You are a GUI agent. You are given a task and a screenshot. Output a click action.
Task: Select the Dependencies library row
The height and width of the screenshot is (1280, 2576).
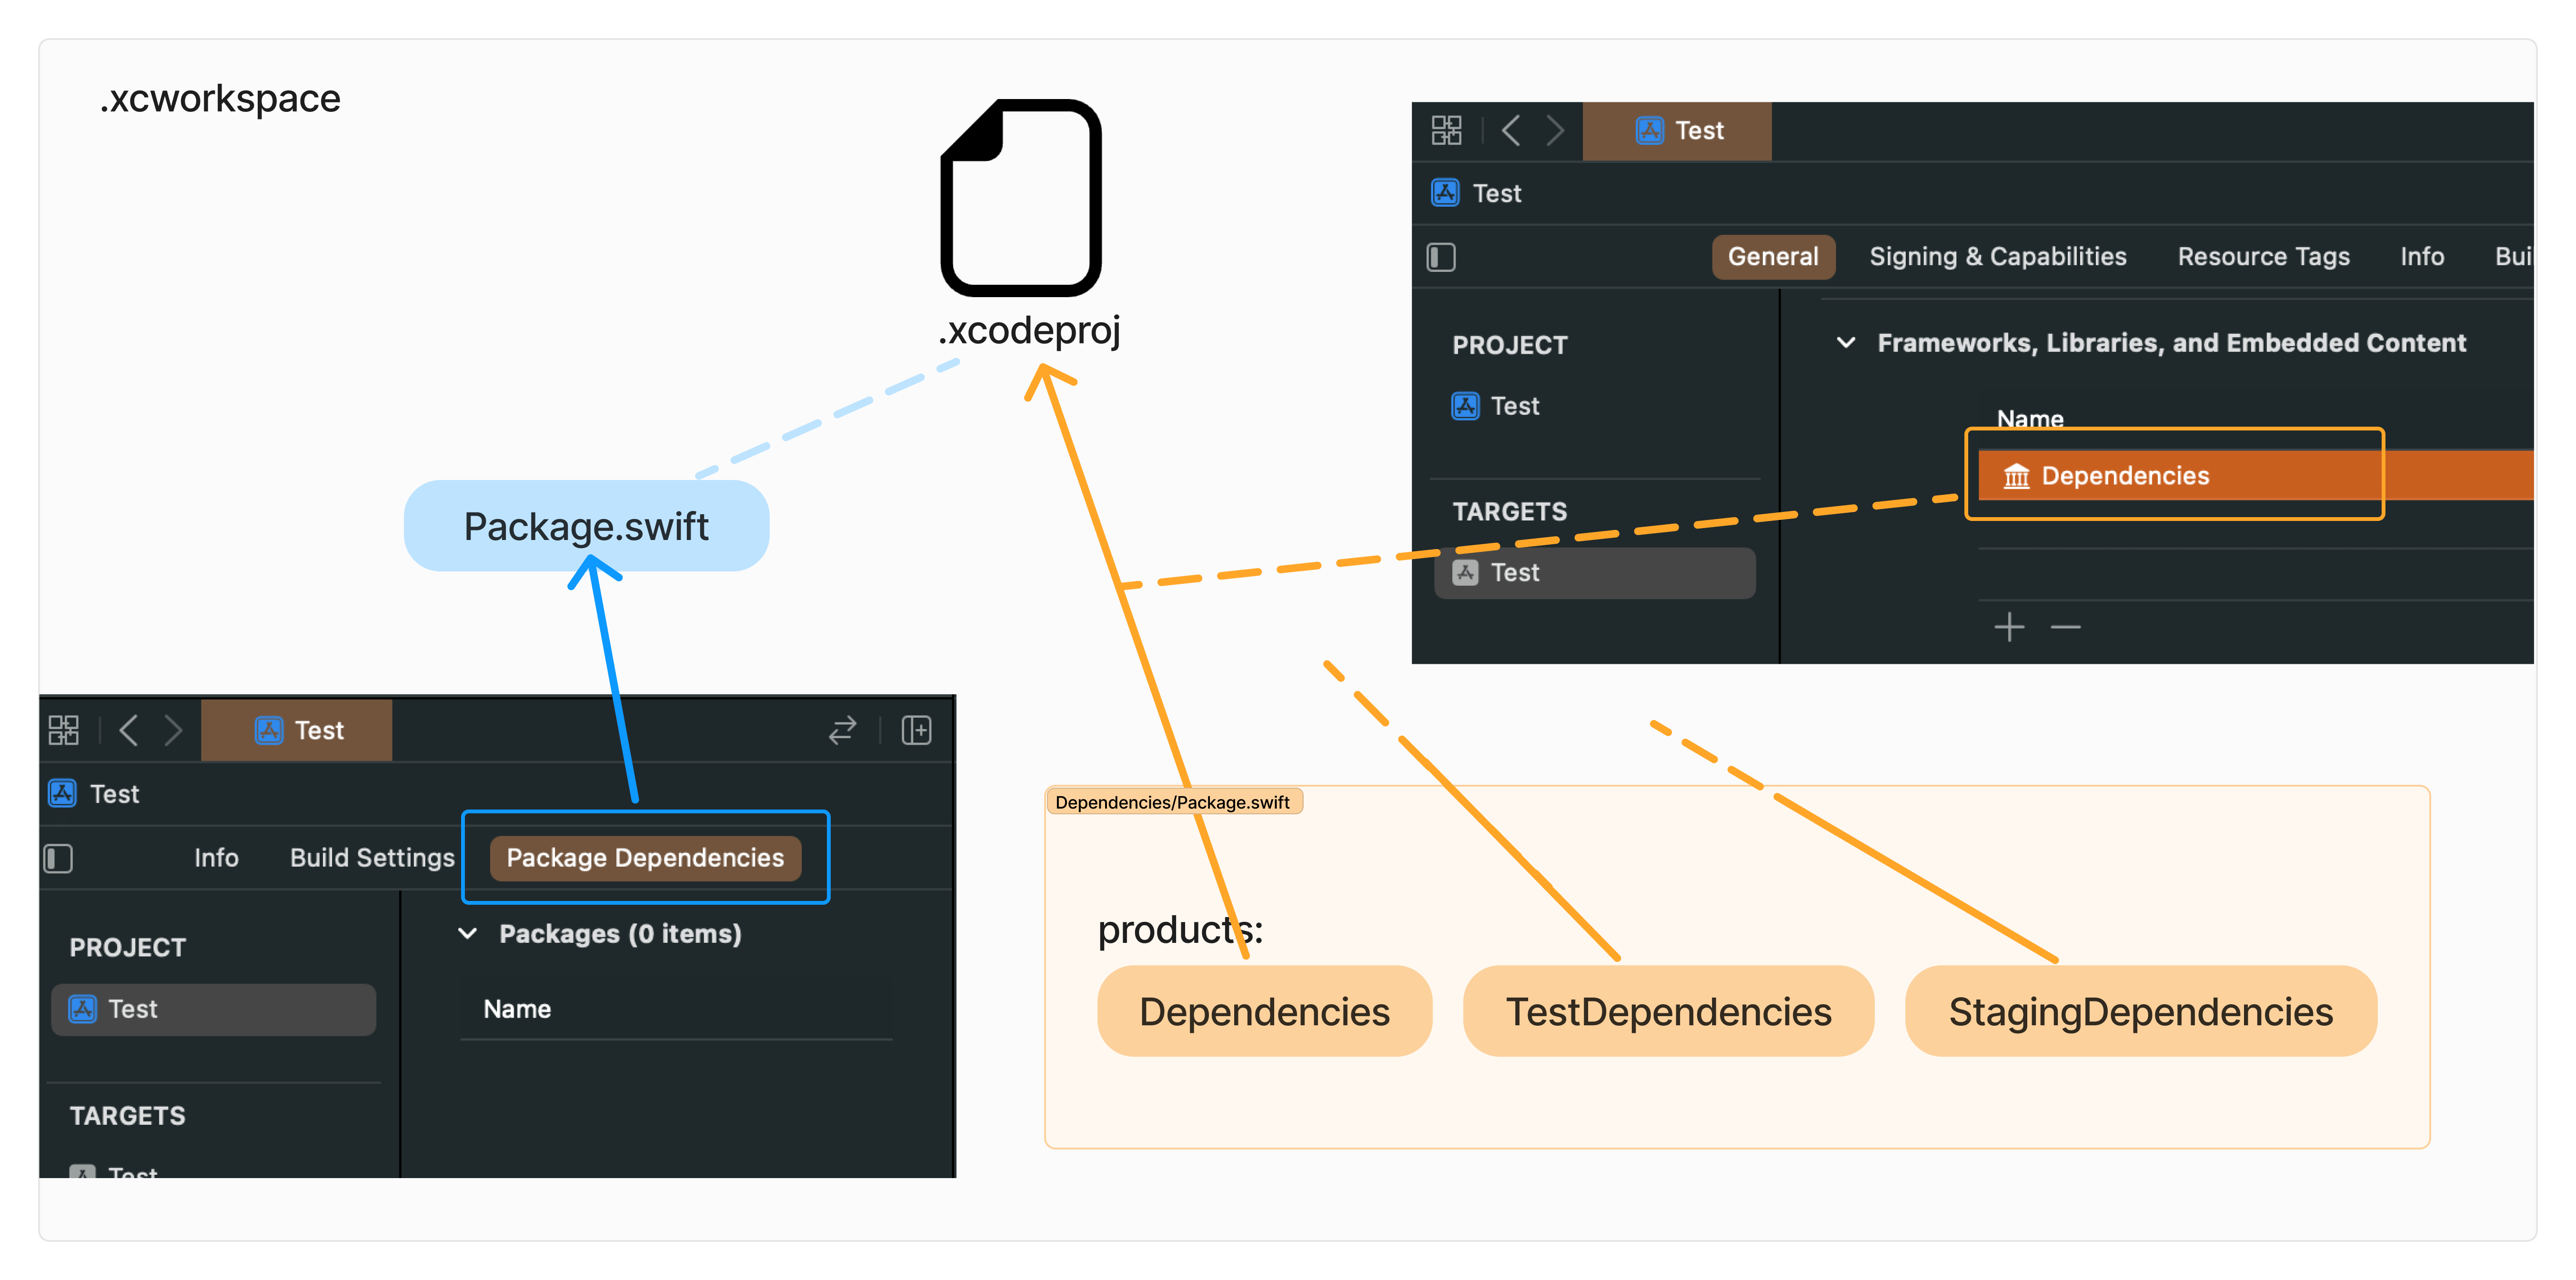2256,476
